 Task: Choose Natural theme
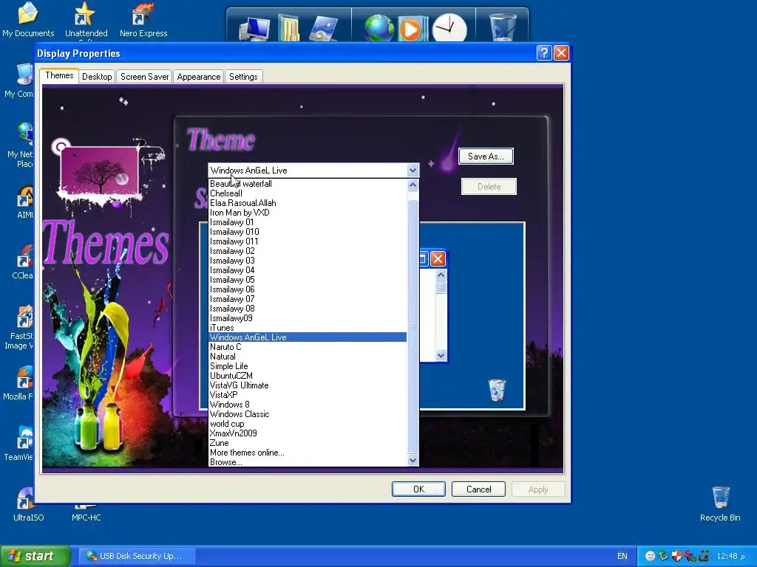(308, 357)
